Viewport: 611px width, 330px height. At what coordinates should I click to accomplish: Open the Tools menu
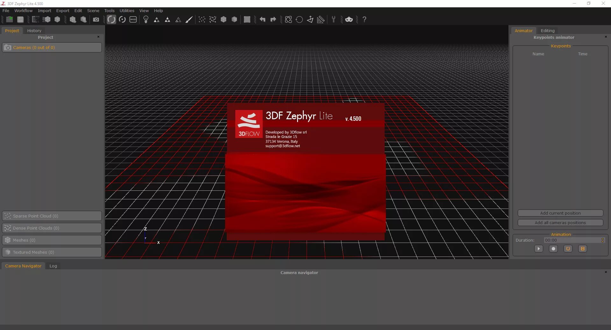tap(110, 10)
